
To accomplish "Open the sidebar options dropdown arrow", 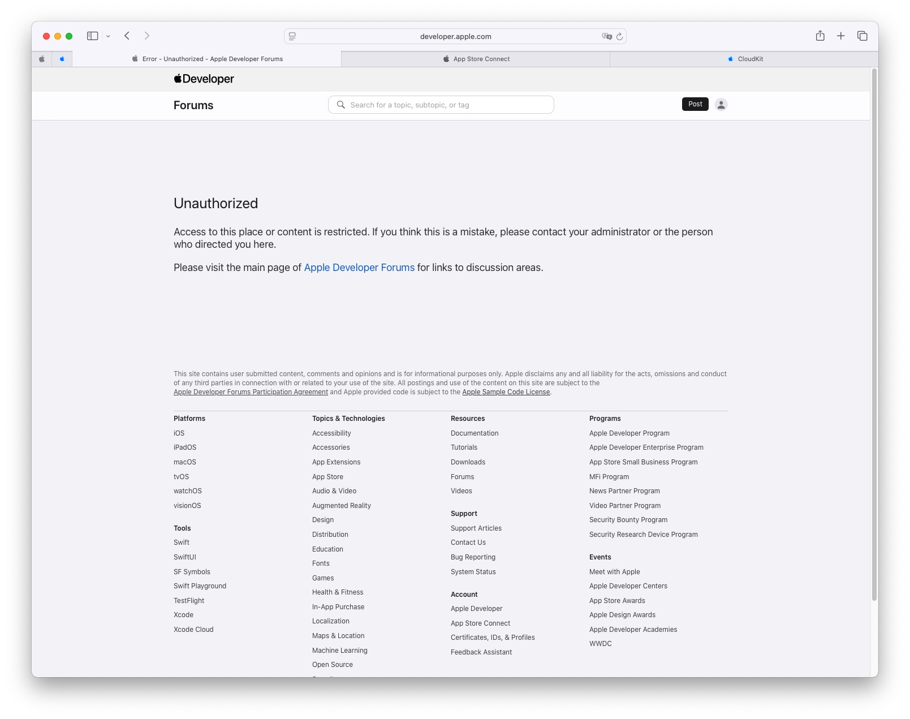I will click(x=108, y=36).
